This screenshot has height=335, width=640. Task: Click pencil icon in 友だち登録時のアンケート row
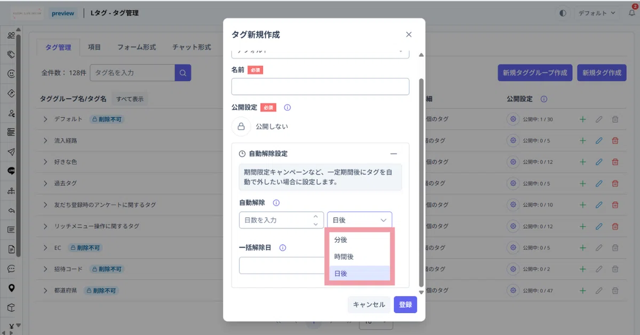(599, 205)
